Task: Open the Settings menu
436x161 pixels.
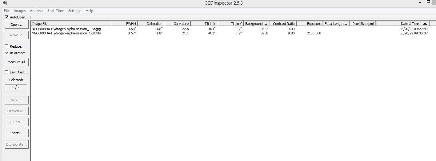Action: (x=75, y=11)
